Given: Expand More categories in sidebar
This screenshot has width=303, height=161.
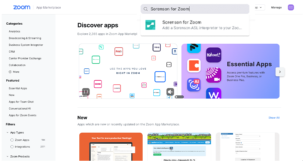Looking at the screenshot, I should 14,72.
